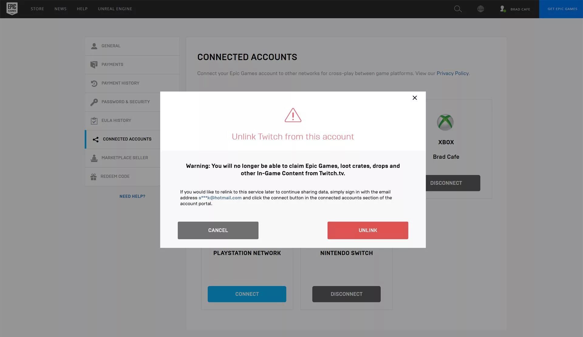Click the Marketplace Seller stamp icon
The width and height of the screenshot is (583, 337).
point(94,158)
